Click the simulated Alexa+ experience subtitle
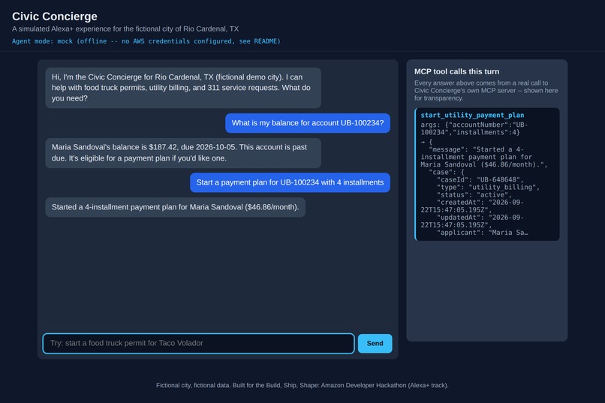The image size is (605, 403). coord(125,29)
